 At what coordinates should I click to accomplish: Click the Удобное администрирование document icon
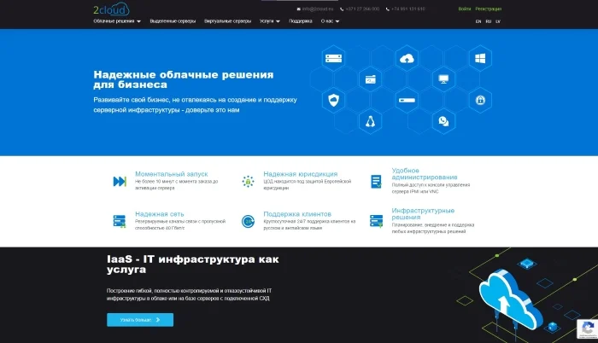point(376,182)
